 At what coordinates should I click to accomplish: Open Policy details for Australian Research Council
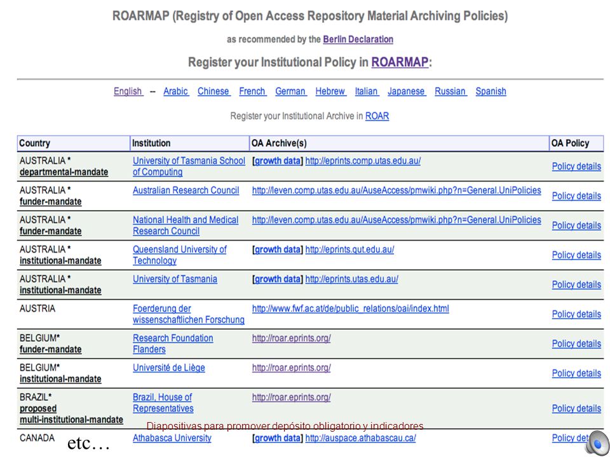pos(576,196)
